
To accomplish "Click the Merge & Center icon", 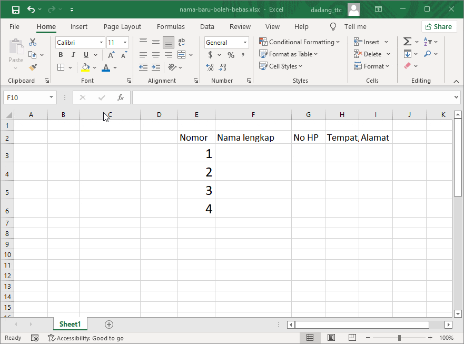I will [182, 55].
